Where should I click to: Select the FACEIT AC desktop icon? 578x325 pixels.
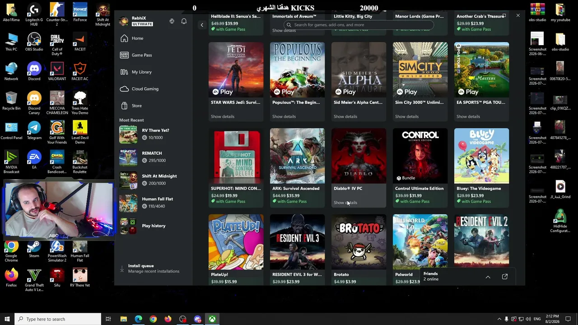click(x=80, y=72)
